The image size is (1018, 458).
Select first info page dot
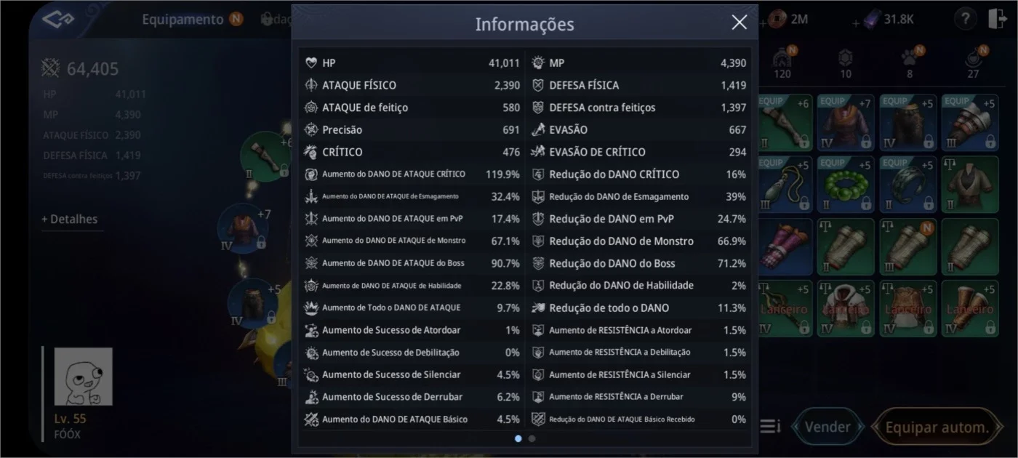pos(518,438)
